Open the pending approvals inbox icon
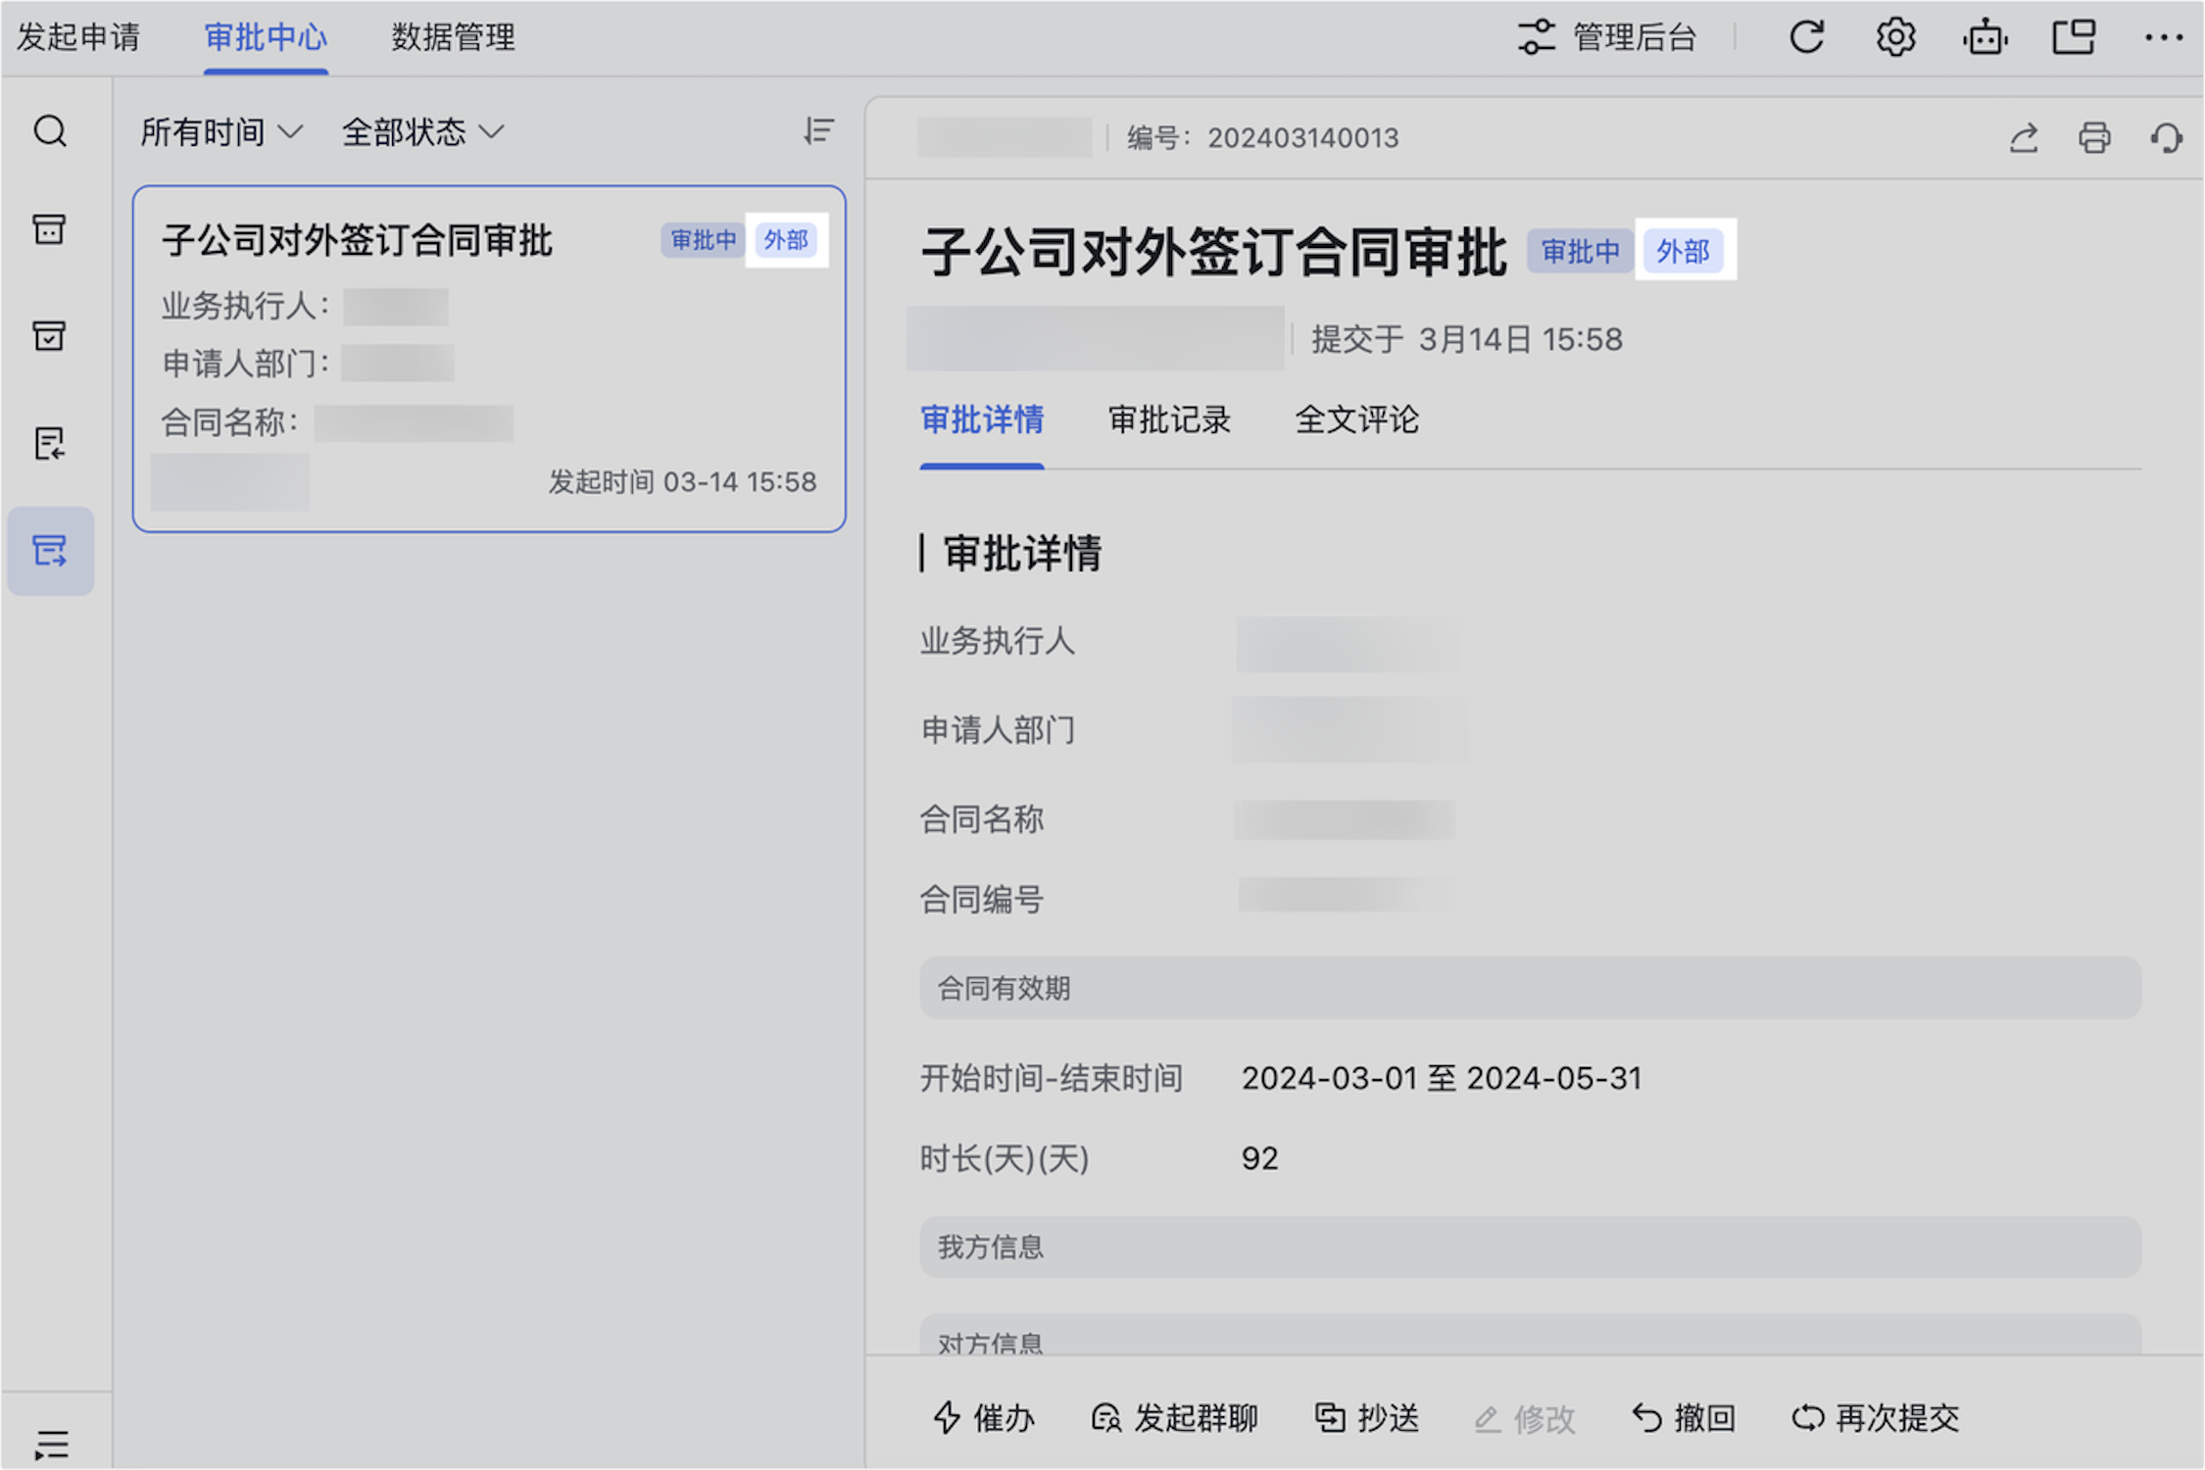 [50, 229]
